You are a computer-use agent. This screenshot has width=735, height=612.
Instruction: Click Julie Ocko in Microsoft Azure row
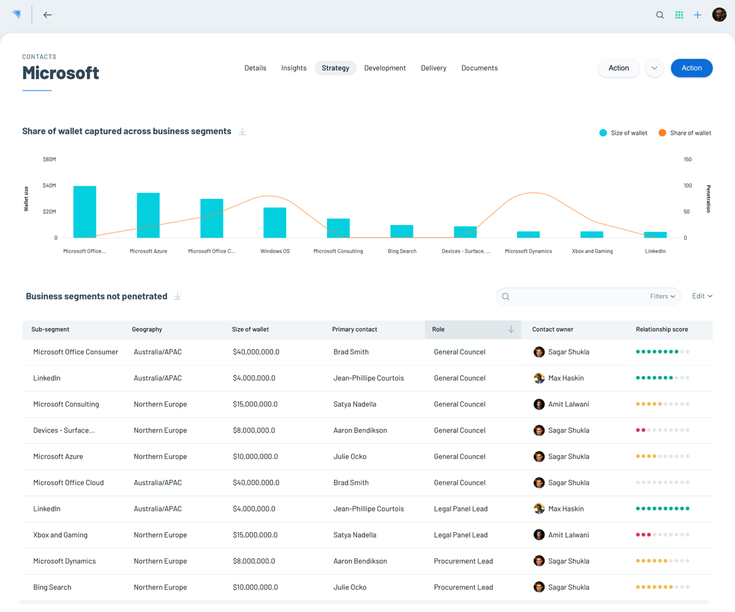[350, 457]
